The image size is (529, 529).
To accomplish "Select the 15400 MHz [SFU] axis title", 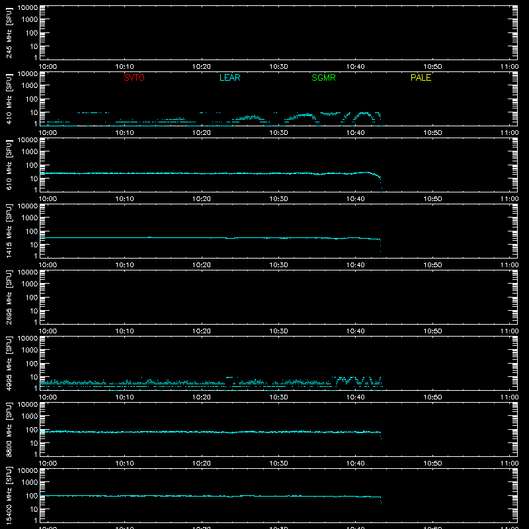I will [x=9, y=495].
